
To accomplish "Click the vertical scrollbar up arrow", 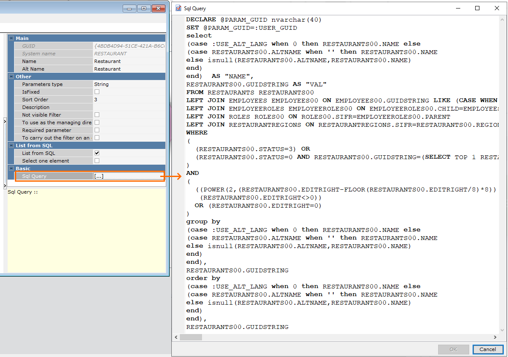I will coord(502,20).
